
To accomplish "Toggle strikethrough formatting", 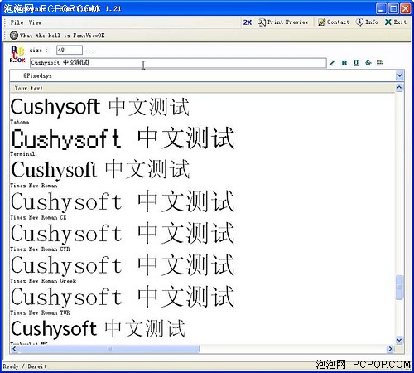I will coord(368,63).
